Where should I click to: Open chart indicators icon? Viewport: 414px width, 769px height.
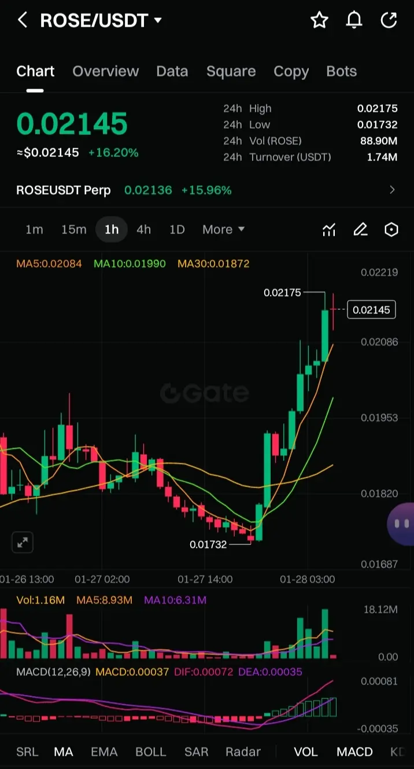pos(329,230)
